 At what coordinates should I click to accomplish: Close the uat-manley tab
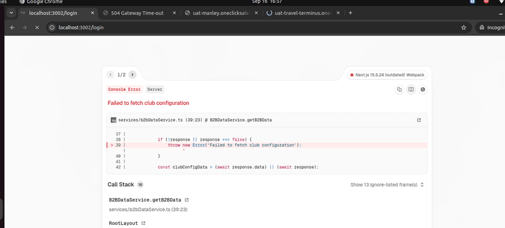256,13
